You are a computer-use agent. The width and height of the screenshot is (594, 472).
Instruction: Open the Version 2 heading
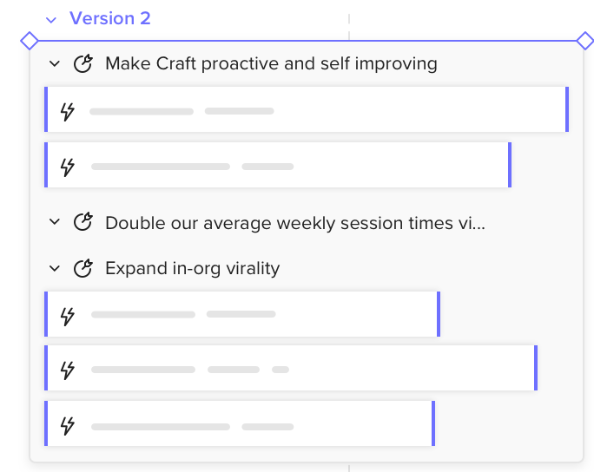110,18
